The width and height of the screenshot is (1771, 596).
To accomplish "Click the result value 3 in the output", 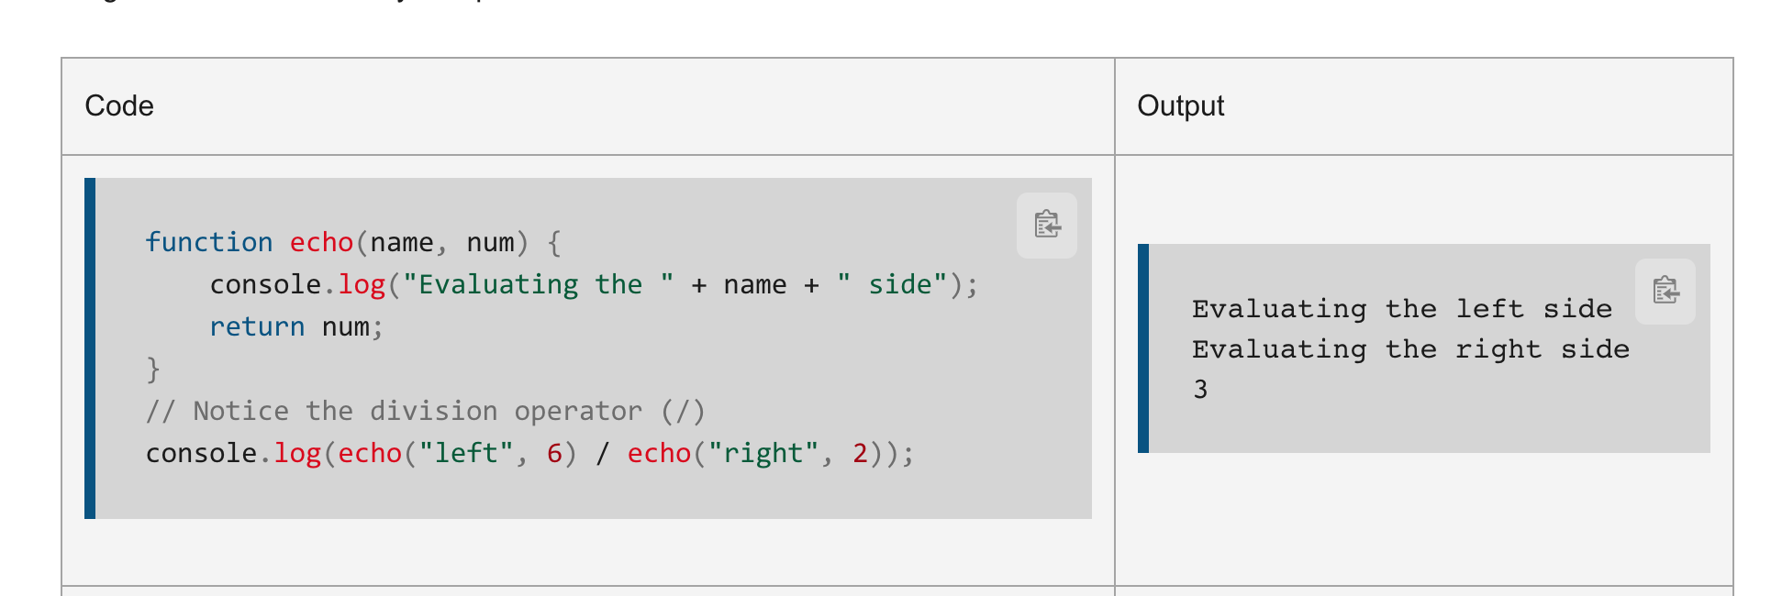I will (1200, 388).
